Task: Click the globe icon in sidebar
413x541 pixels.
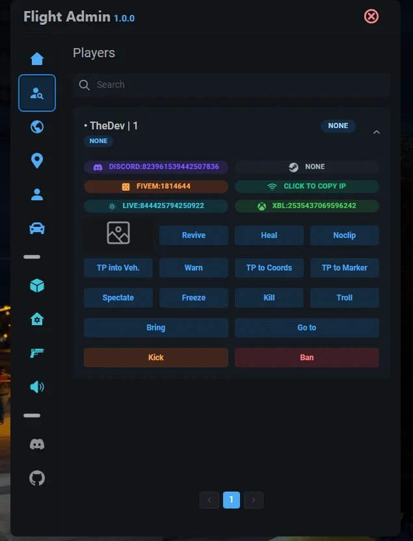Action: coord(37,127)
